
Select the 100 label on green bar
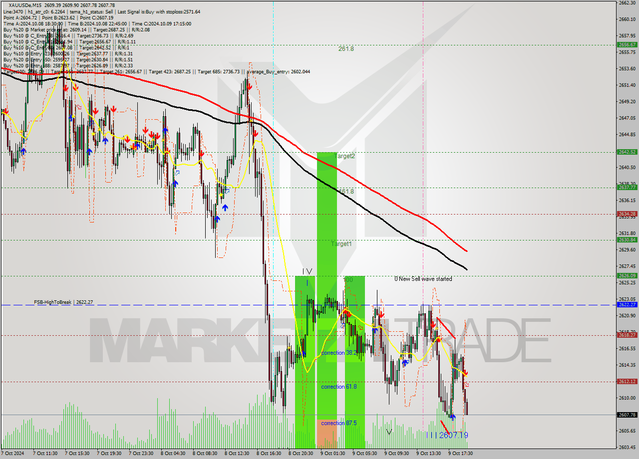point(348,280)
